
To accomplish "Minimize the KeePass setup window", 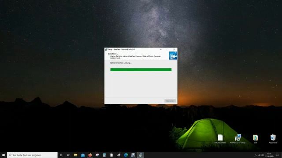I will coord(160,50).
